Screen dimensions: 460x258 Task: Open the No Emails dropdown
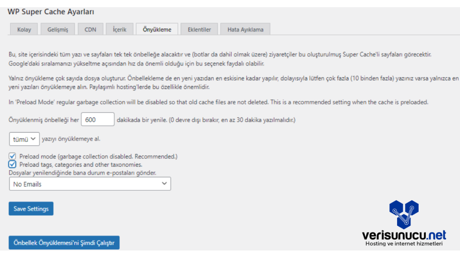[90, 184]
